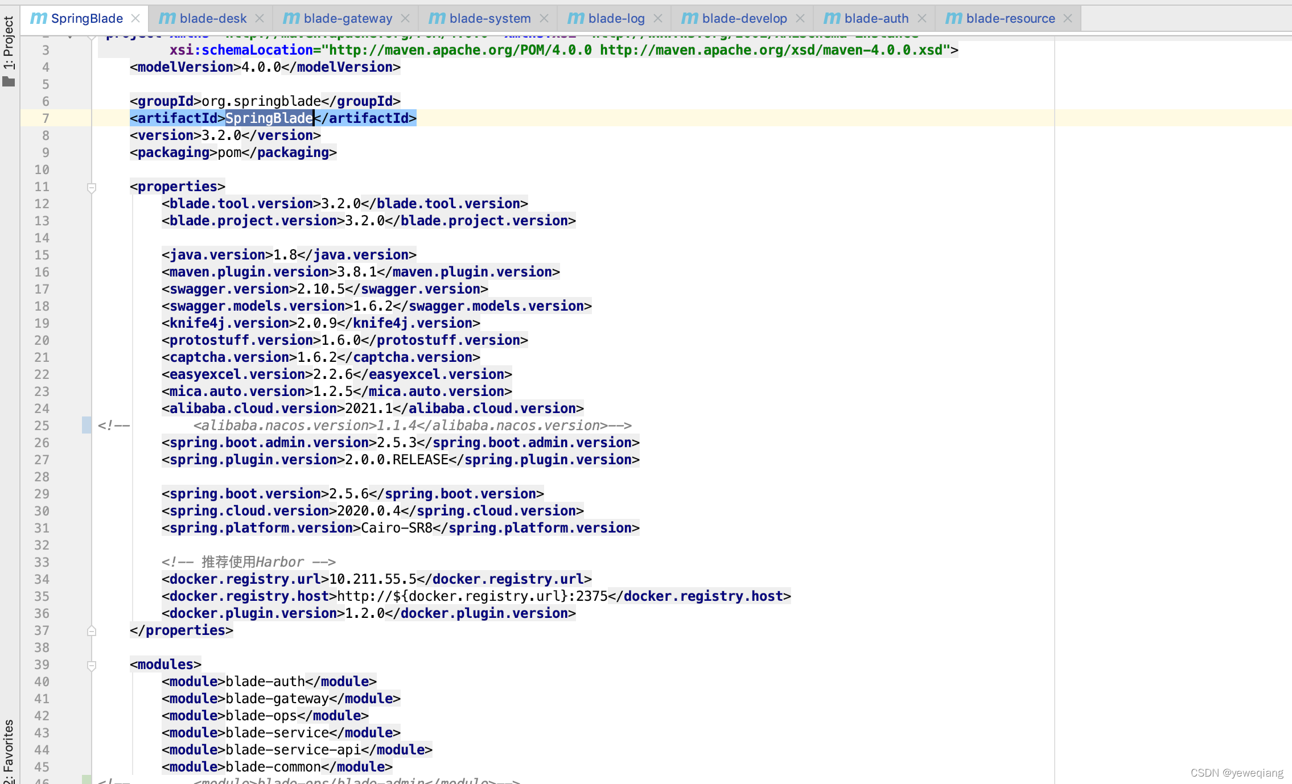The width and height of the screenshot is (1292, 784).
Task: Close the blade-log tab
Action: click(657, 18)
